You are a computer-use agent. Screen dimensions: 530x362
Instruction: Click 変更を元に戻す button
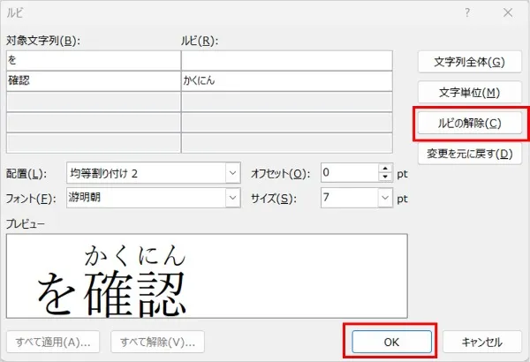coord(470,154)
